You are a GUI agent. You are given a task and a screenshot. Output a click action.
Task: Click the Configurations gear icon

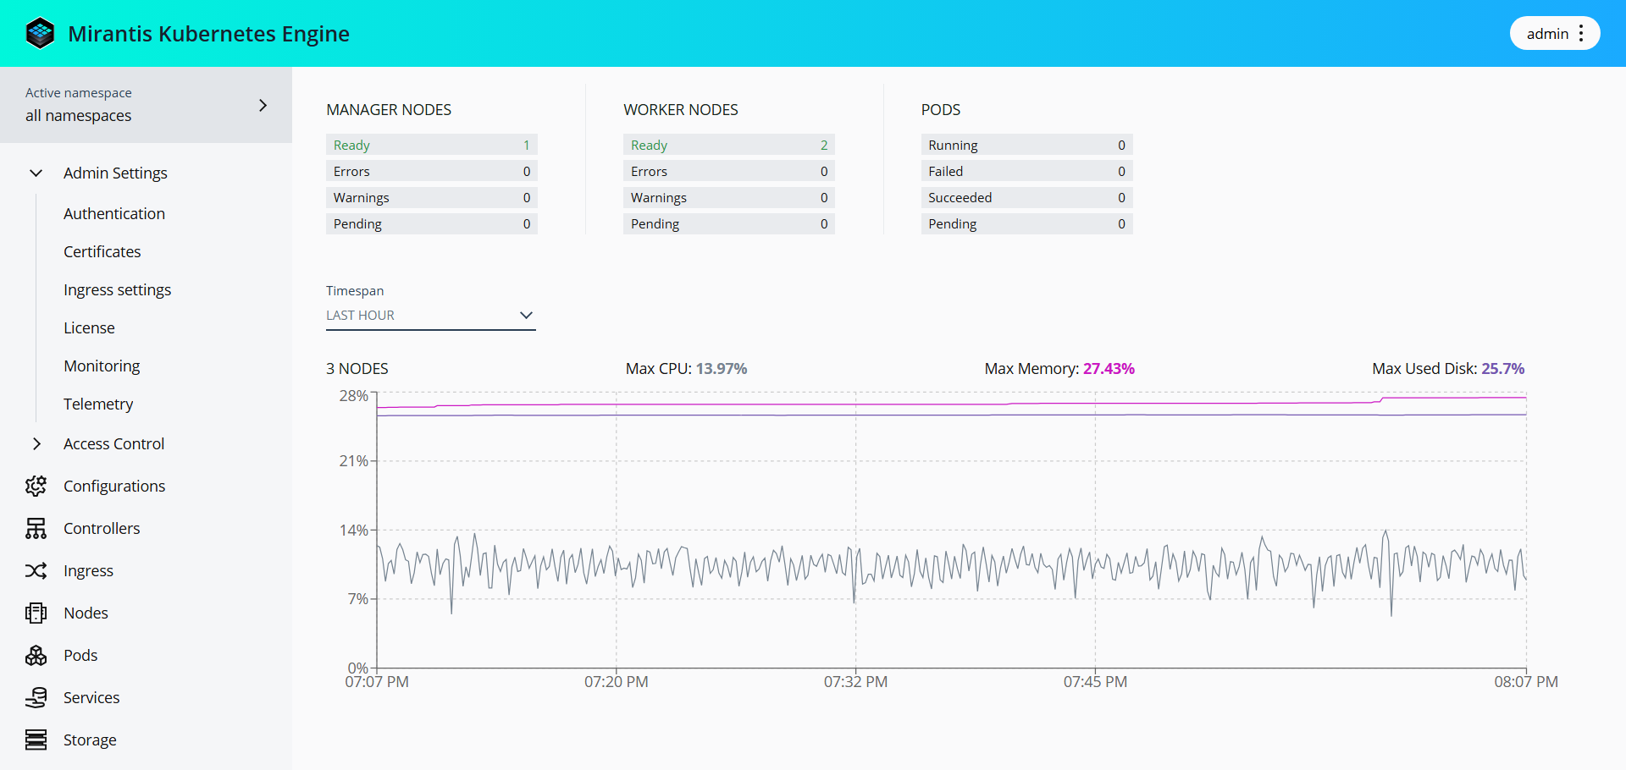[x=36, y=486]
